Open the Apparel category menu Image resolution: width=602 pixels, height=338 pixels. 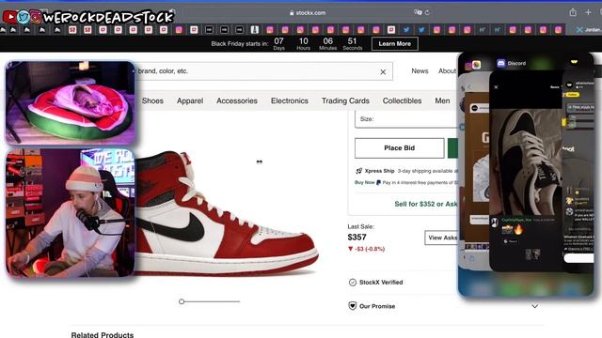click(190, 100)
